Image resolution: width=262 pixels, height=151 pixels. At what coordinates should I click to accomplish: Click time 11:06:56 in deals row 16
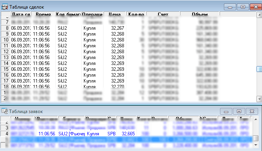42,75
